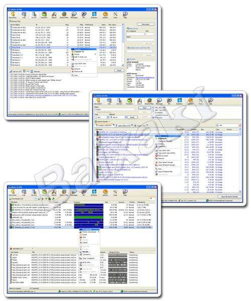Open Search from the Servers window toolbar

[54, 15]
